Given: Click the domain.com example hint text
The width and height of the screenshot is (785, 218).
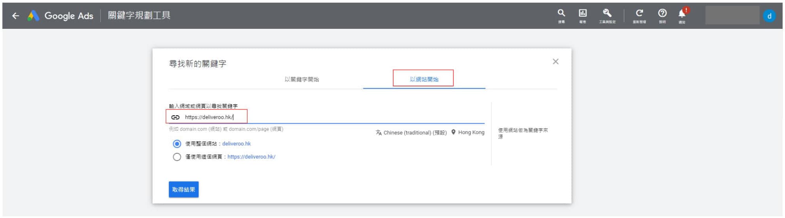Looking at the screenshot, I should click(226, 129).
